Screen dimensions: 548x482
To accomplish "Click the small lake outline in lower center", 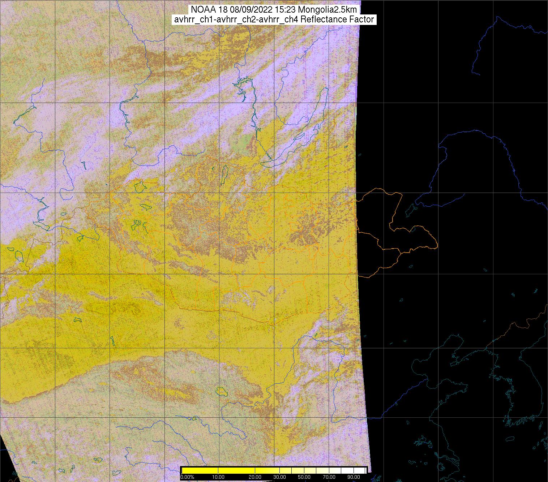I will pos(220,391).
